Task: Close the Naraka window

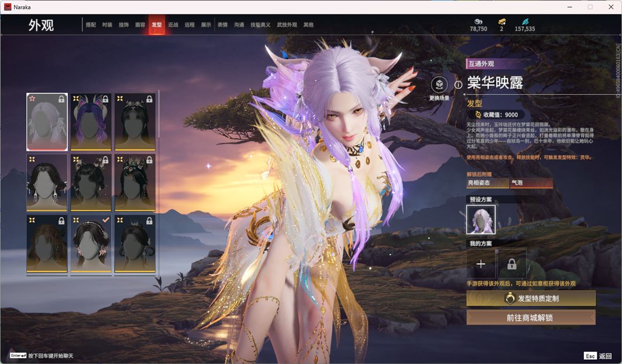Action: tap(611, 7)
